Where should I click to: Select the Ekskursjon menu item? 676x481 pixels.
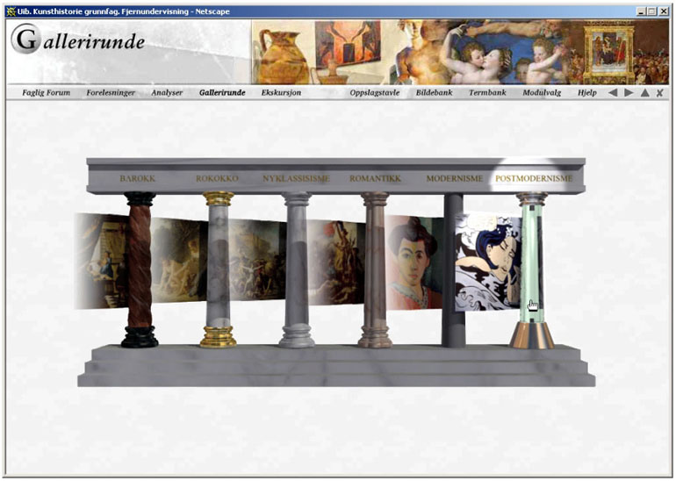click(281, 92)
